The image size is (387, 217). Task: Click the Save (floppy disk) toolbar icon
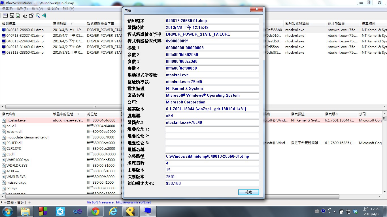12,16
